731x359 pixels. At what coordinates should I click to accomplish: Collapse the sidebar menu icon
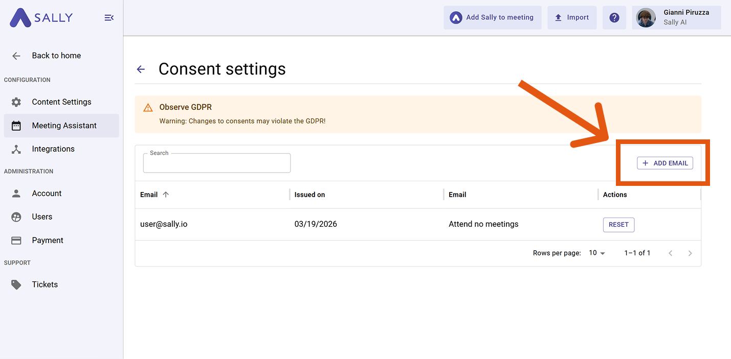(x=109, y=18)
